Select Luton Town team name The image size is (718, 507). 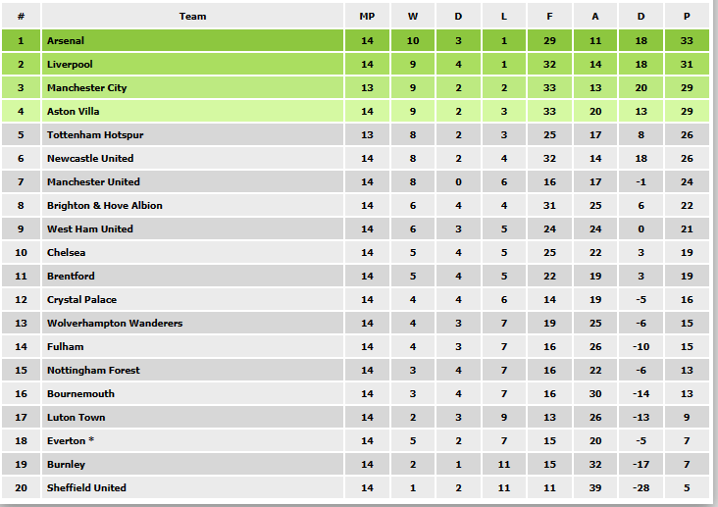click(x=76, y=417)
